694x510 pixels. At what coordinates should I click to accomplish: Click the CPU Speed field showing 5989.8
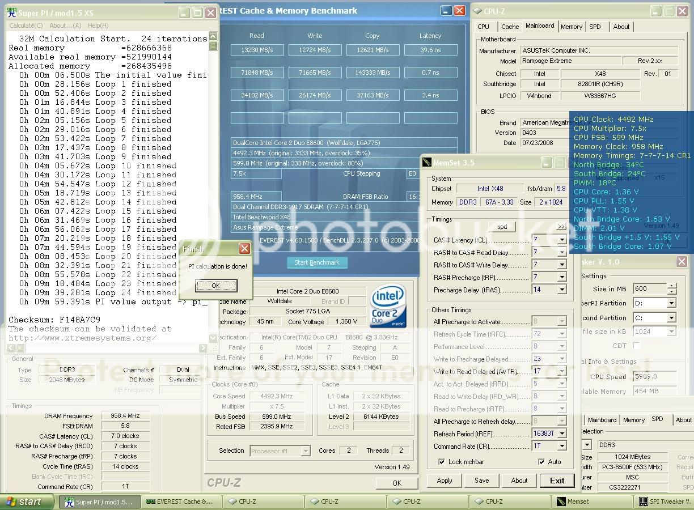[x=655, y=376]
